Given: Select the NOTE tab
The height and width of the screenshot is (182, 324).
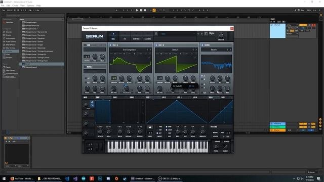Looking at the screenshot, I should pos(223,98).
